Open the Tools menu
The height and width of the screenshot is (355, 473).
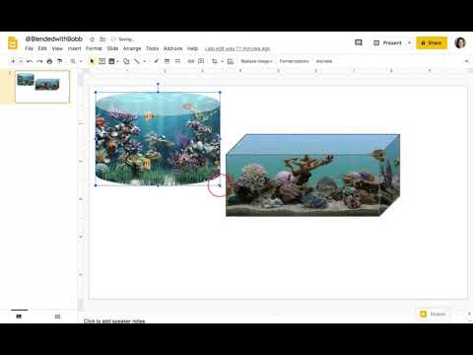click(152, 48)
